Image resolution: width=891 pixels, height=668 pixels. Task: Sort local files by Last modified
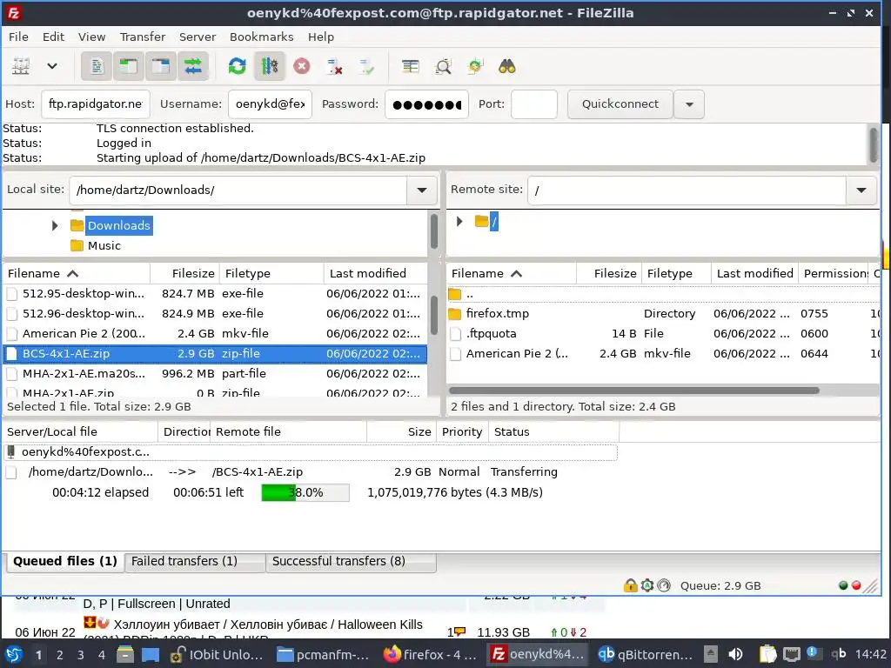tap(375, 273)
